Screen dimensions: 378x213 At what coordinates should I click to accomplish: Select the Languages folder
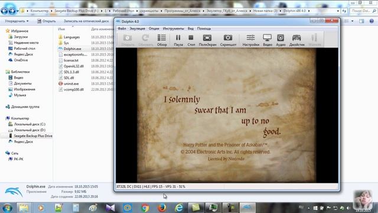click(x=71, y=37)
